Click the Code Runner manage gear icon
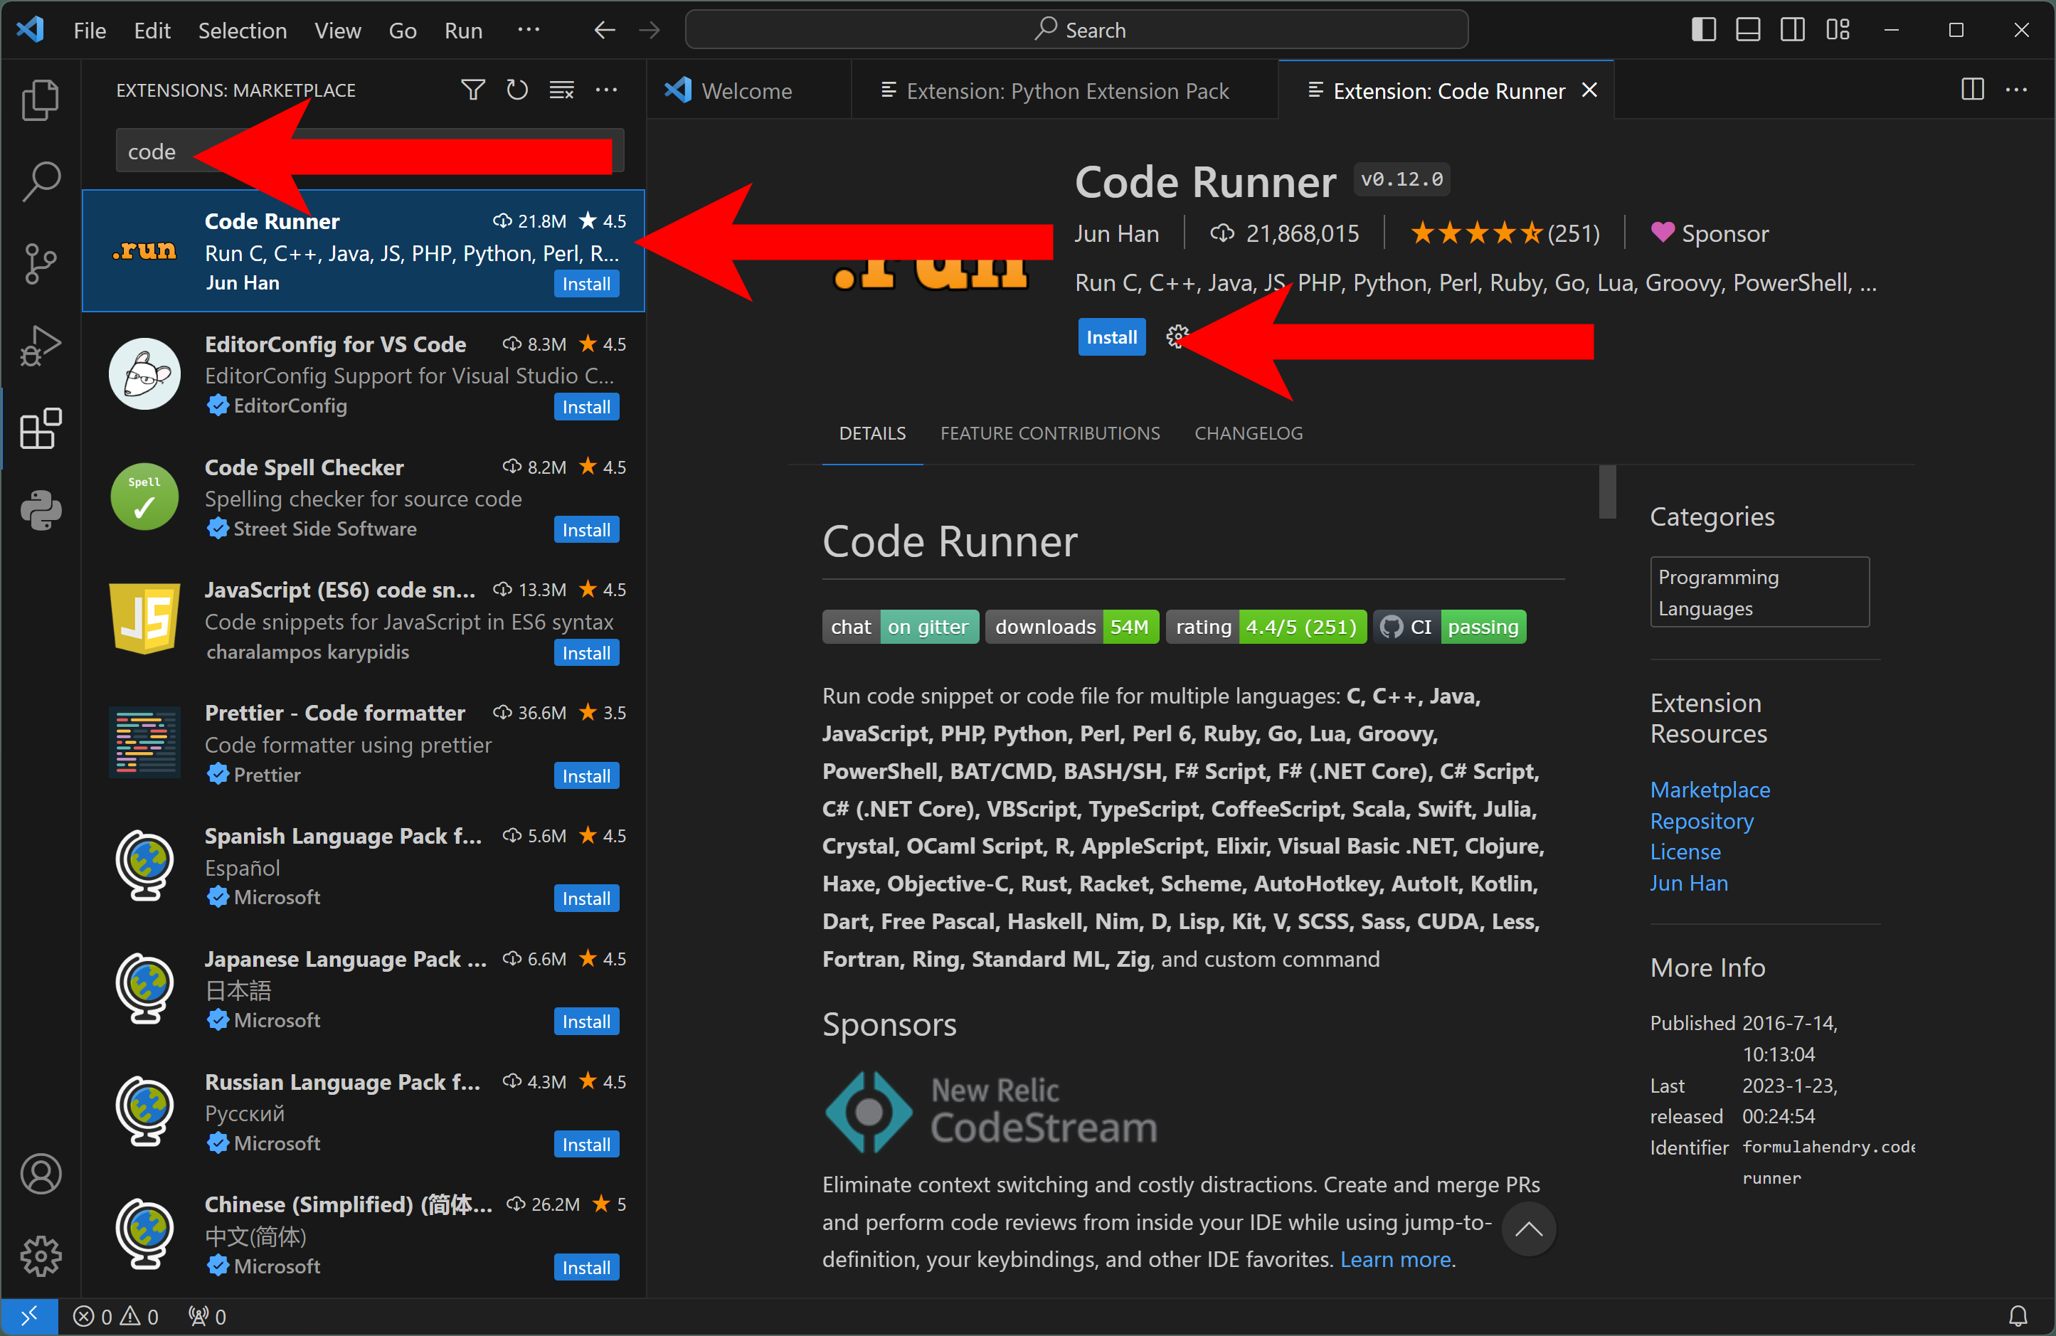The width and height of the screenshot is (2056, 1336). (1177, 336)
